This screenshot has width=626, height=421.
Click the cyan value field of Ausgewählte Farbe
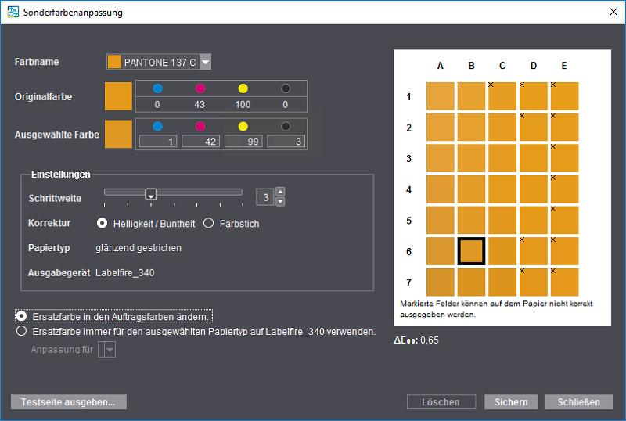click(x=159, y=141)
